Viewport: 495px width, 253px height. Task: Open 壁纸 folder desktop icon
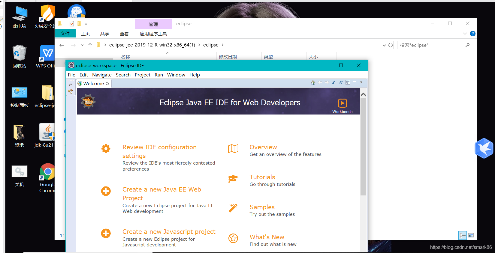click(x=20, y=136)
